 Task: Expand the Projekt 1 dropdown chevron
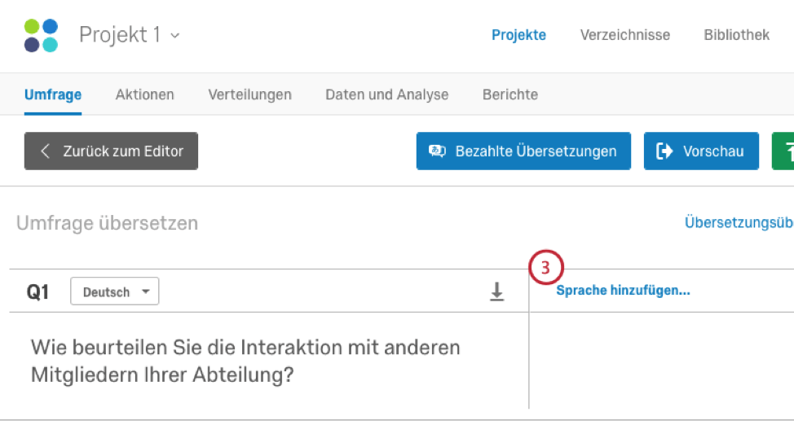[174, 36]
